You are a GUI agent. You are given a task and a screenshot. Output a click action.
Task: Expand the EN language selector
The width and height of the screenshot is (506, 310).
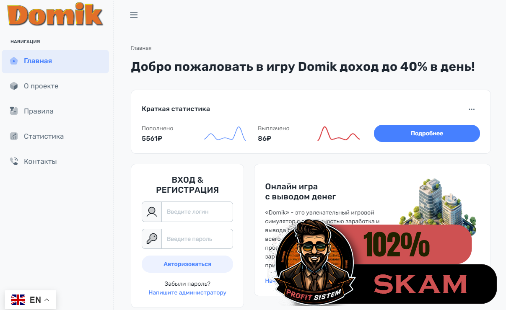pos(31,300)
